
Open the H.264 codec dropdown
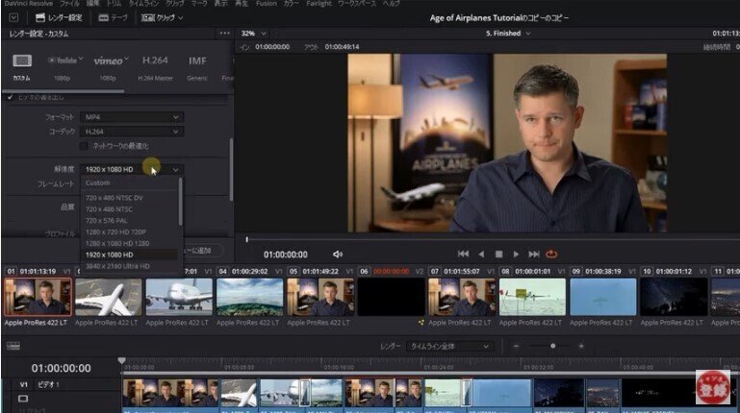pos(131,131)
